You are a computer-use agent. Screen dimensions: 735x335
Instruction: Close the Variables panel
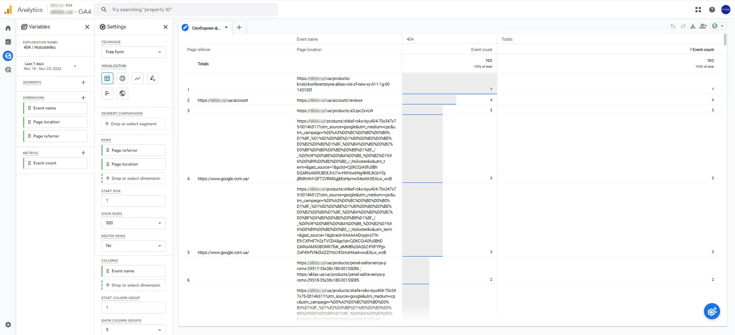tap(87, 27)
